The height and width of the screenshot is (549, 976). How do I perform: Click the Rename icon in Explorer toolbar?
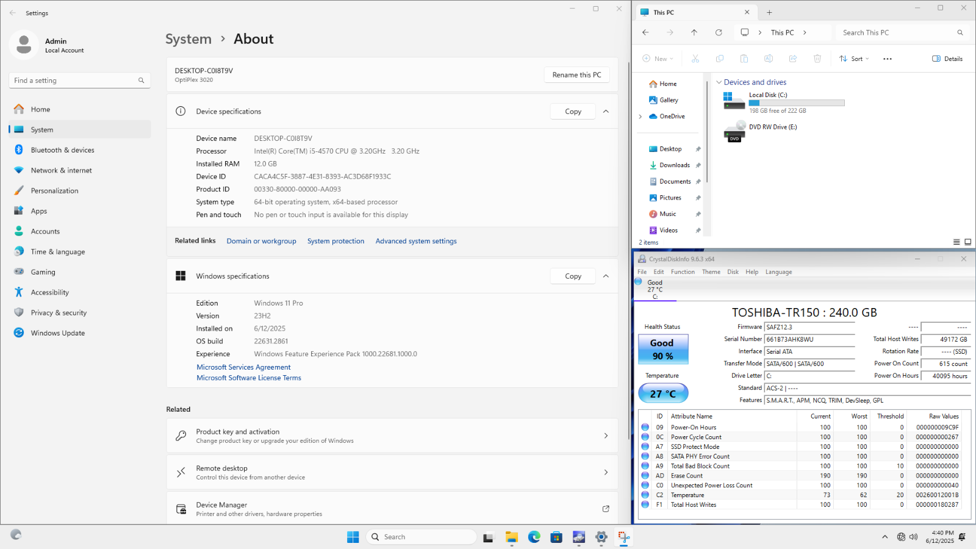click(x=769, y=59)
